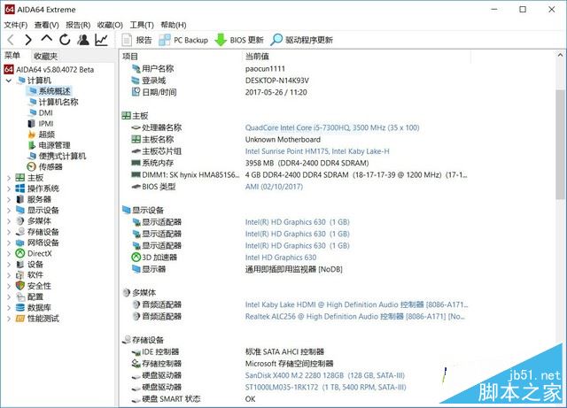Open the ST1000LM035-1RK172 drive link
567x408 pixels.
325,387
